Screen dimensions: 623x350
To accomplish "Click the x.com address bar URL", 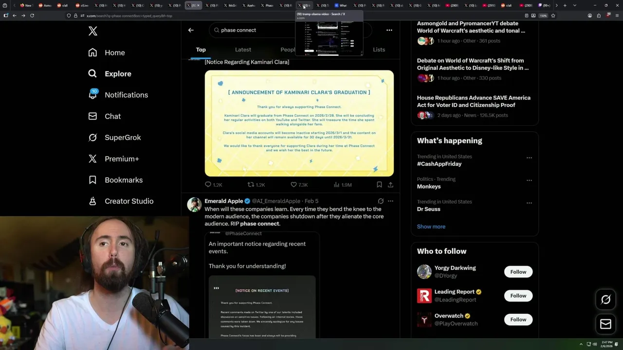I will [x=129, y=16].
